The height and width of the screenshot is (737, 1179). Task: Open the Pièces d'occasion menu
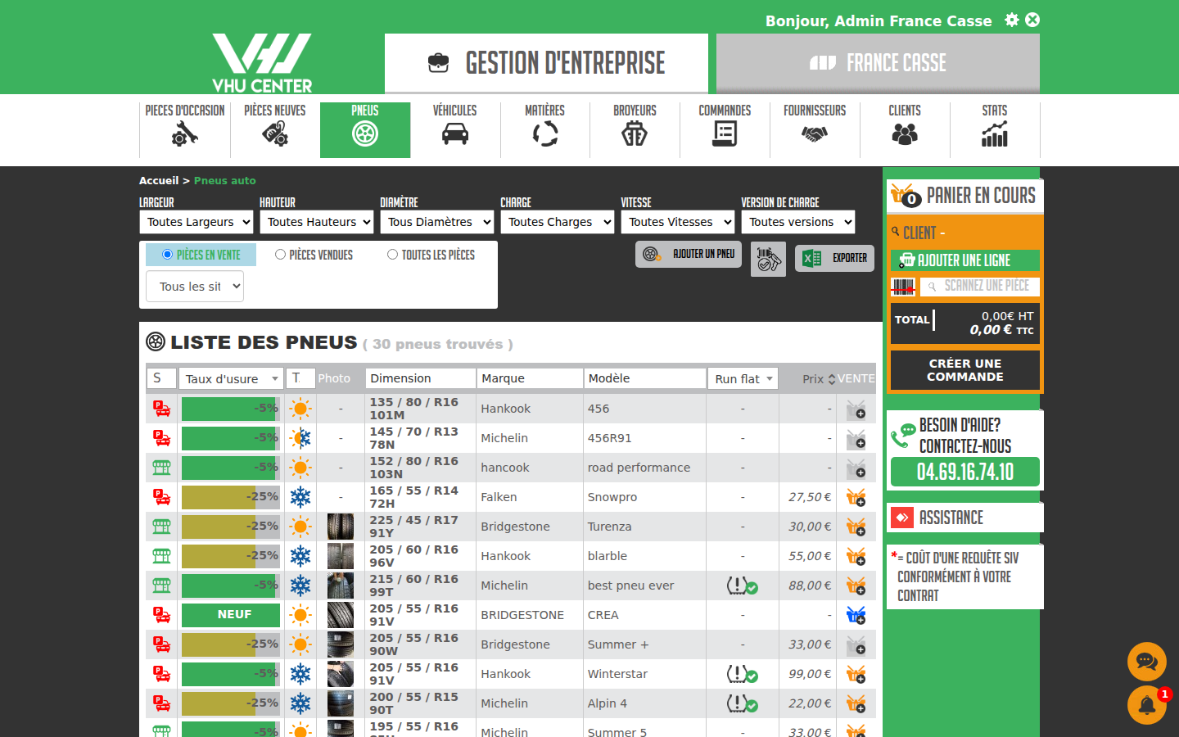tap(185, 129)
